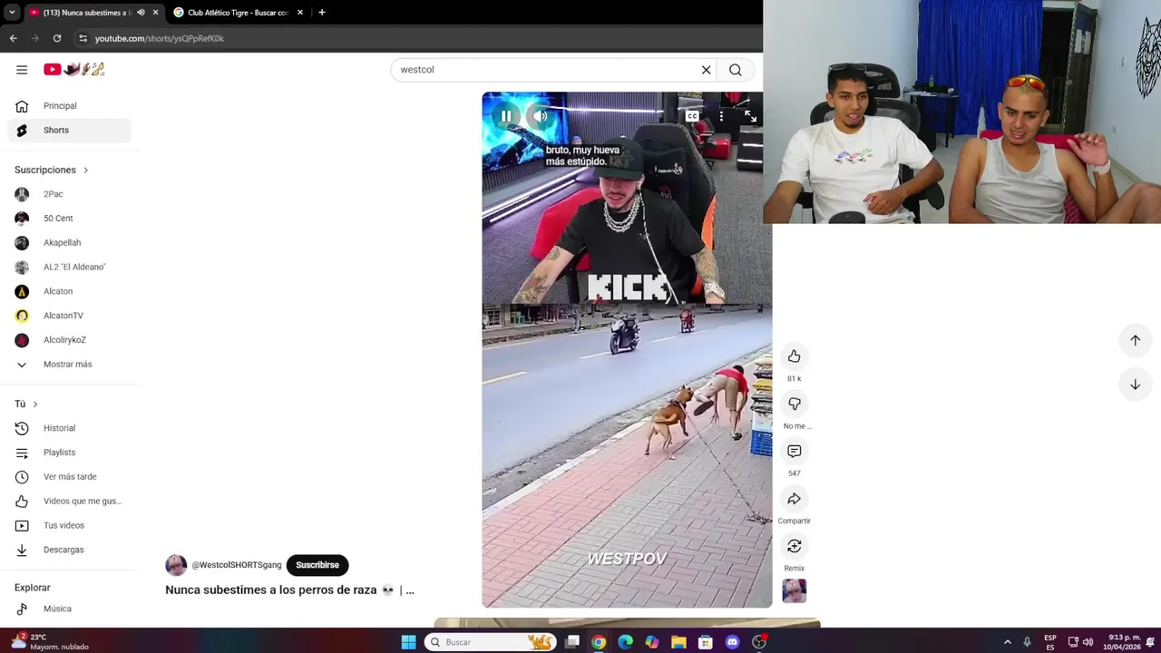Viewport: 1161px width, 653px height.
Task: Select Shorts in sidebar
Action: [69, 130]
